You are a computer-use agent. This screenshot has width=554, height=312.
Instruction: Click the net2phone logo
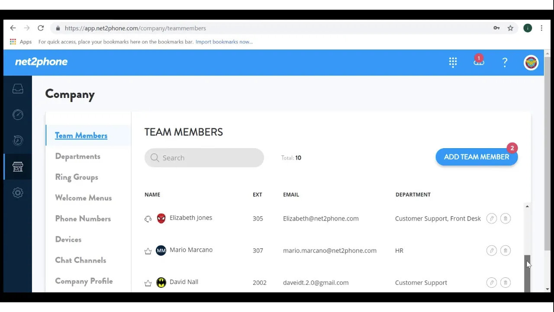click(41, 62)
